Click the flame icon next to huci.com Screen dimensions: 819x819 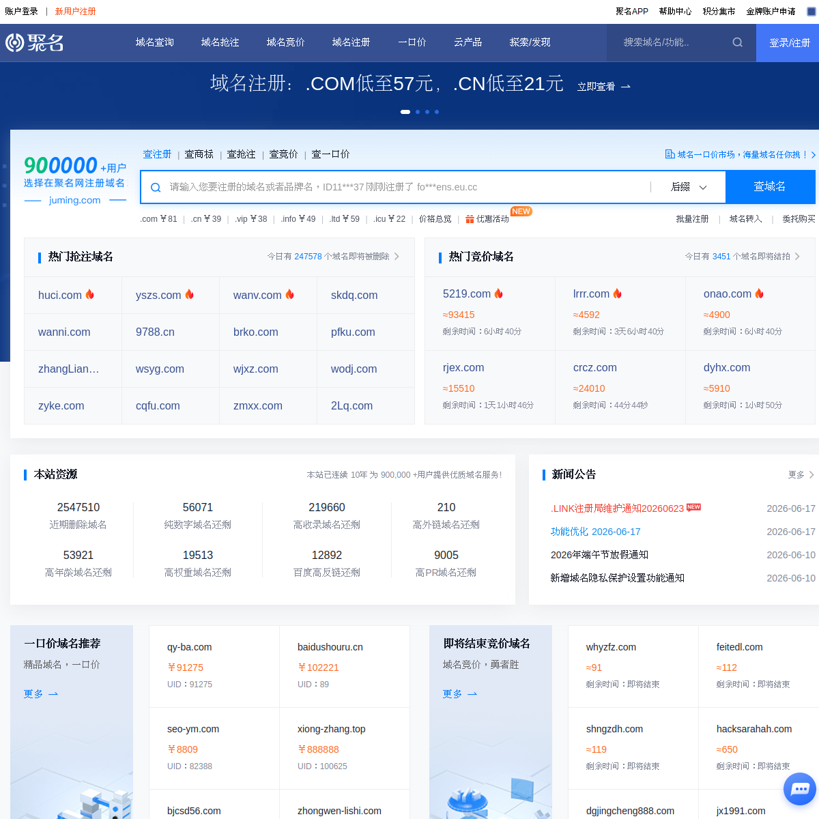pyautogui.click(x=90, y=294)
